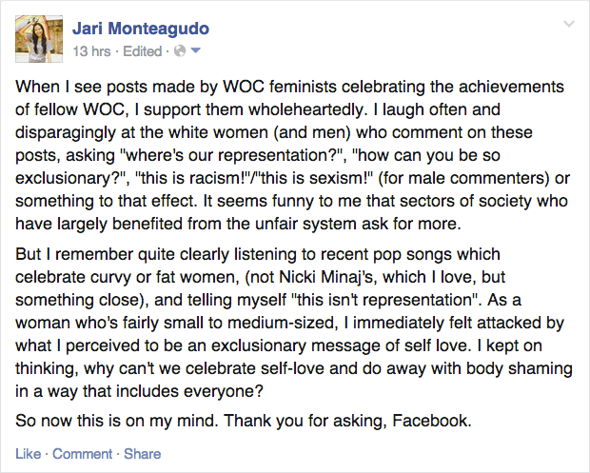Click Comment under the post
590x473 pixels.
82,454
